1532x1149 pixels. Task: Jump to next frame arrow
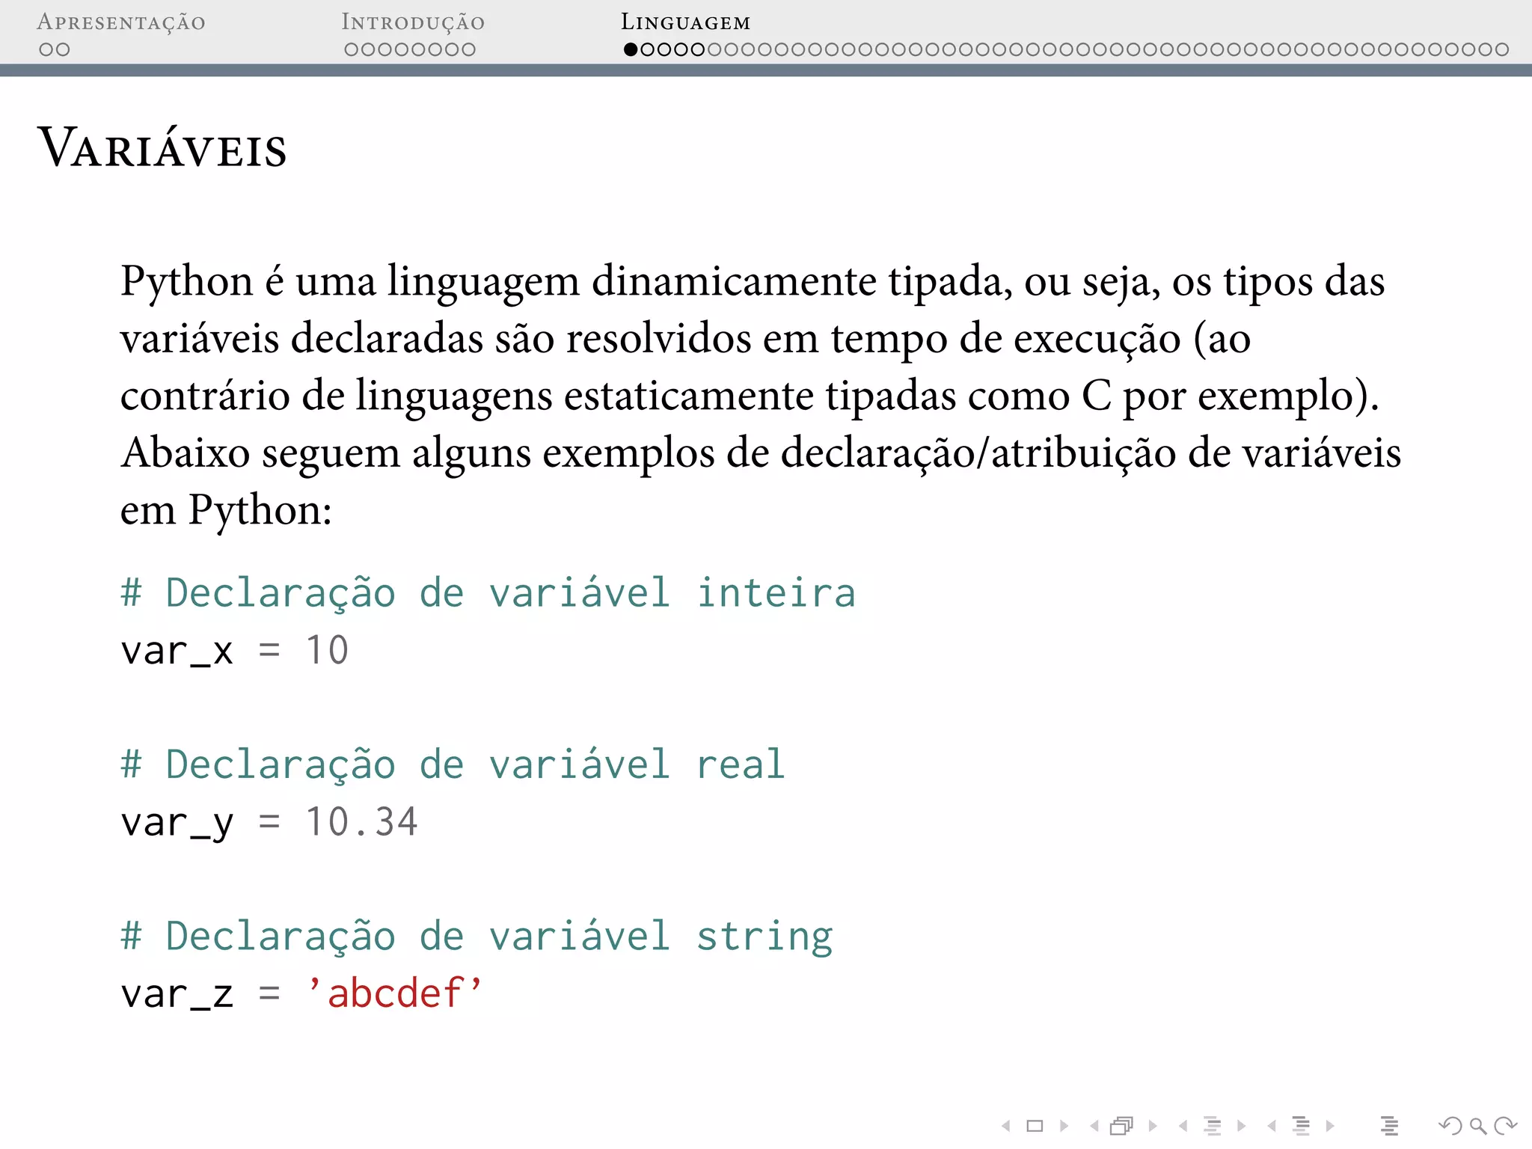1153,1126
